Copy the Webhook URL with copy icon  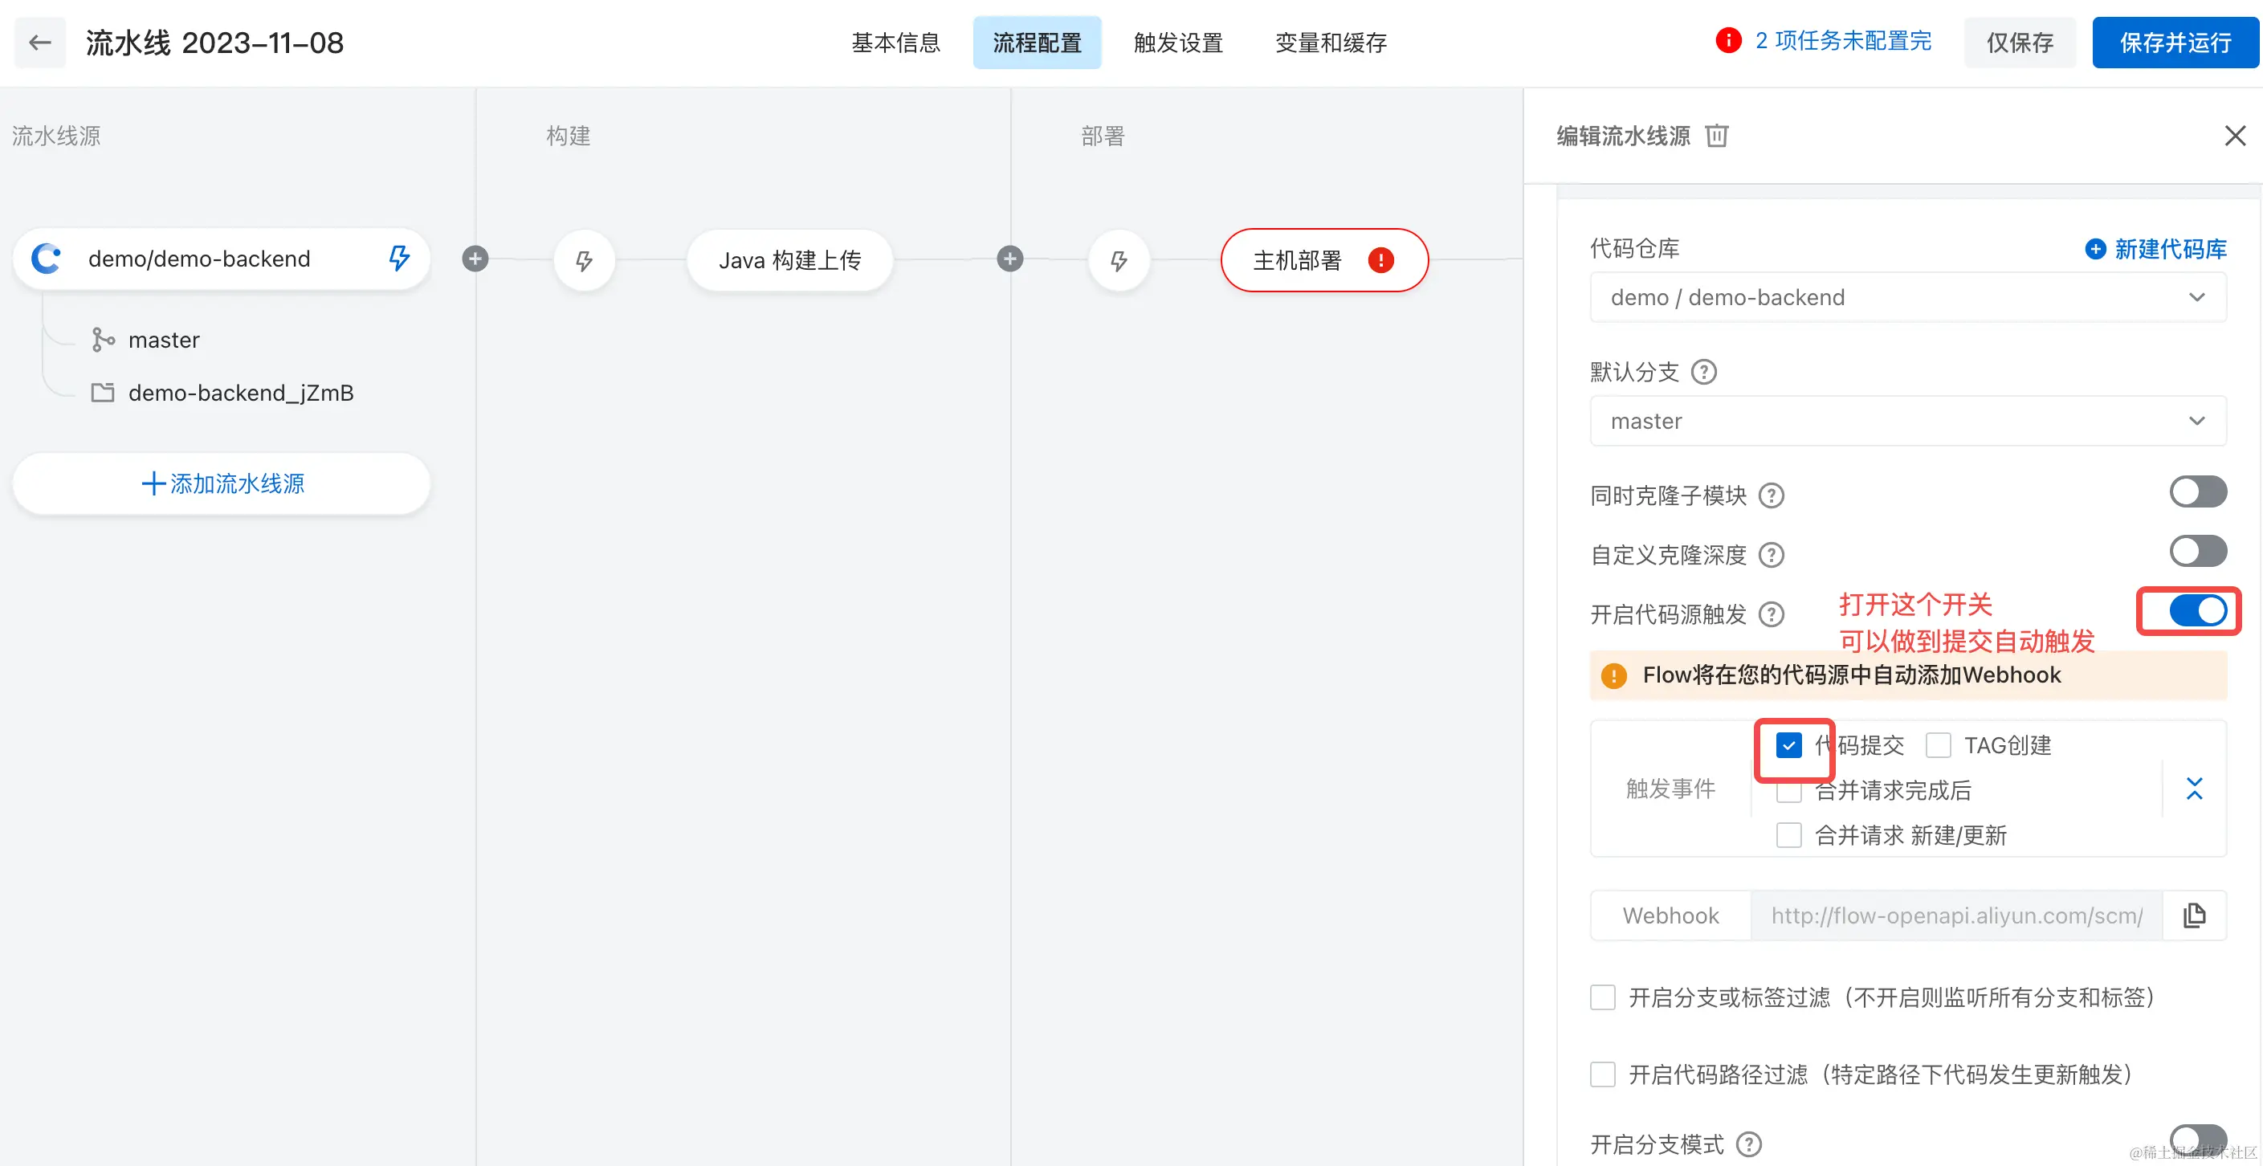pos(2194,915)
